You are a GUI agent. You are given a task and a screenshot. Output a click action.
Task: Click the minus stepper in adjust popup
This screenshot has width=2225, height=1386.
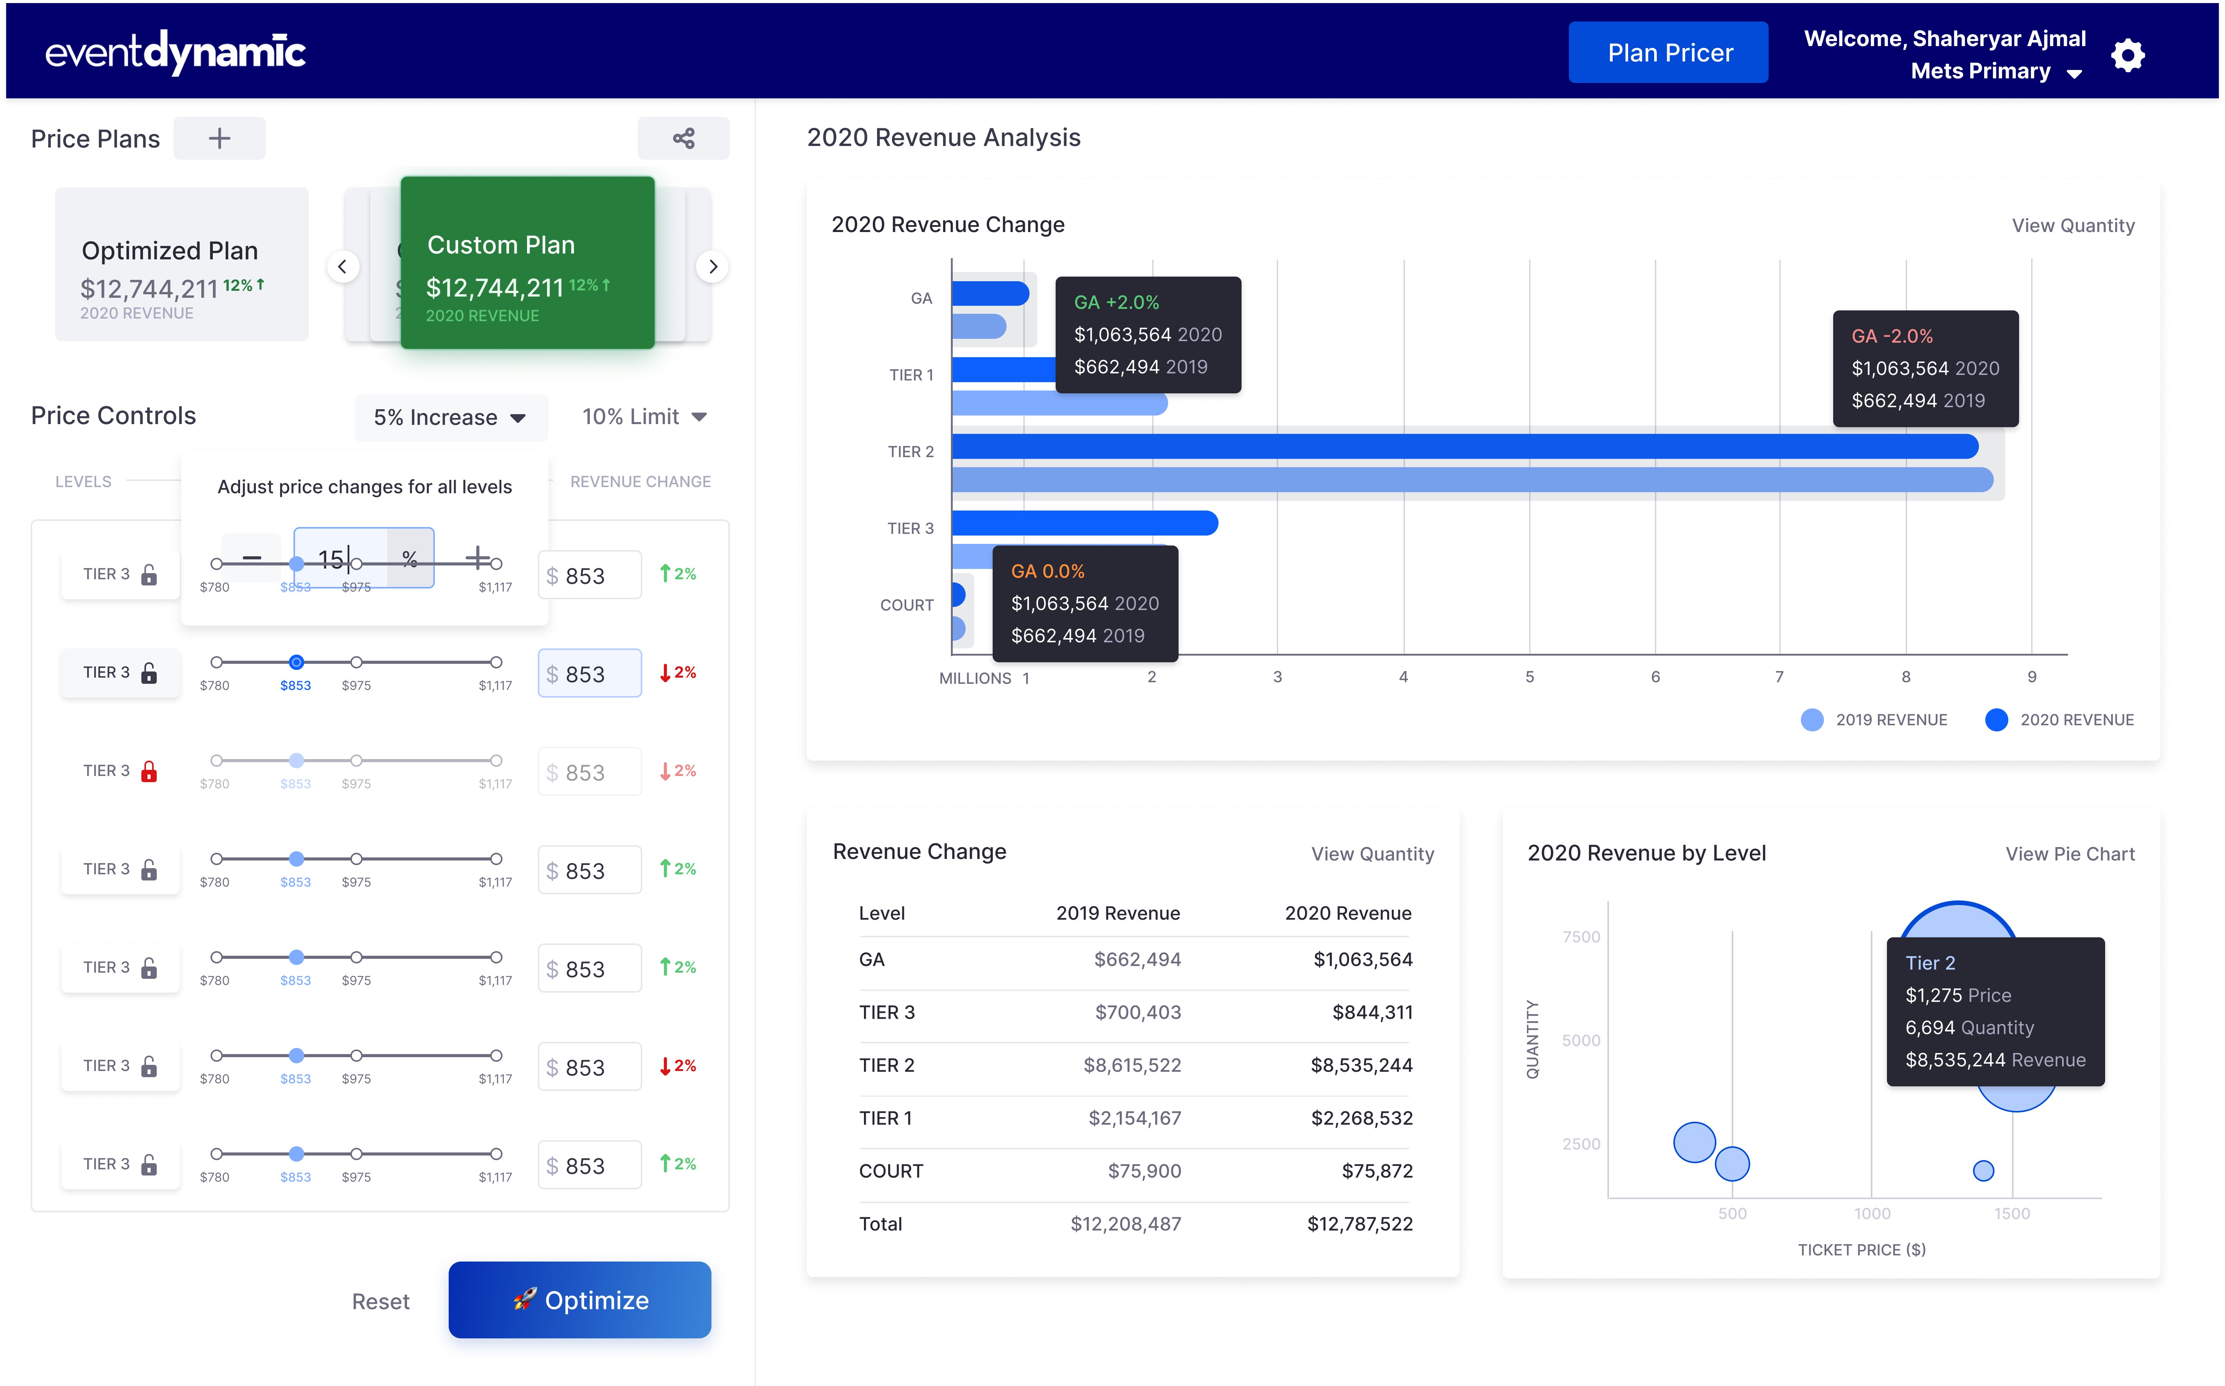(x=252, y=557)
